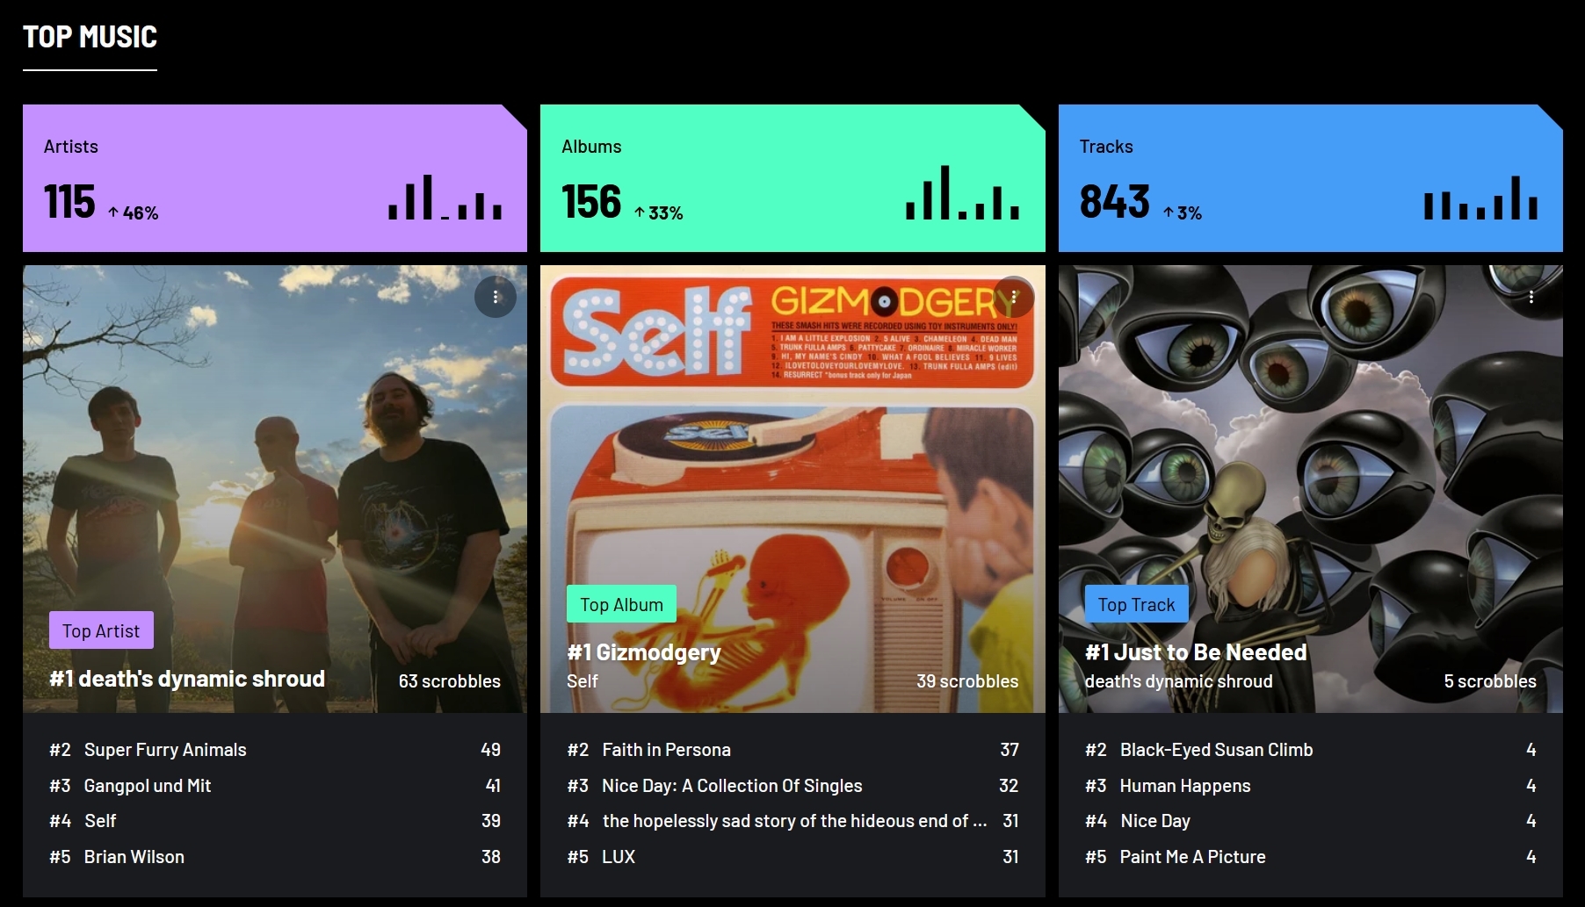Open Super Furry Animals artist entry
Viewport: 1585px width, 907px height.
(165, 750)
